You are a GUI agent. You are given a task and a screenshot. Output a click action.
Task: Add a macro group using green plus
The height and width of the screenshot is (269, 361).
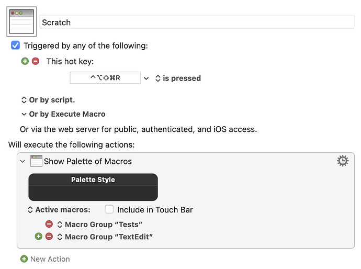click(x=39, y=237)
